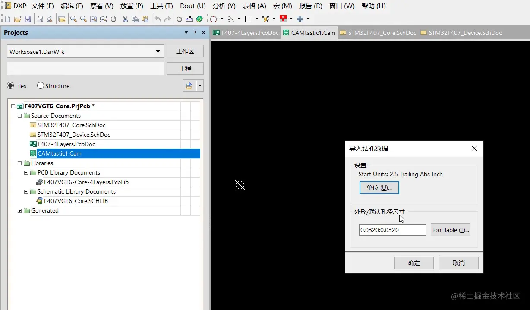Click the Zoom to fit document icon
Screen dimensions: 530x310
point(93,19)
